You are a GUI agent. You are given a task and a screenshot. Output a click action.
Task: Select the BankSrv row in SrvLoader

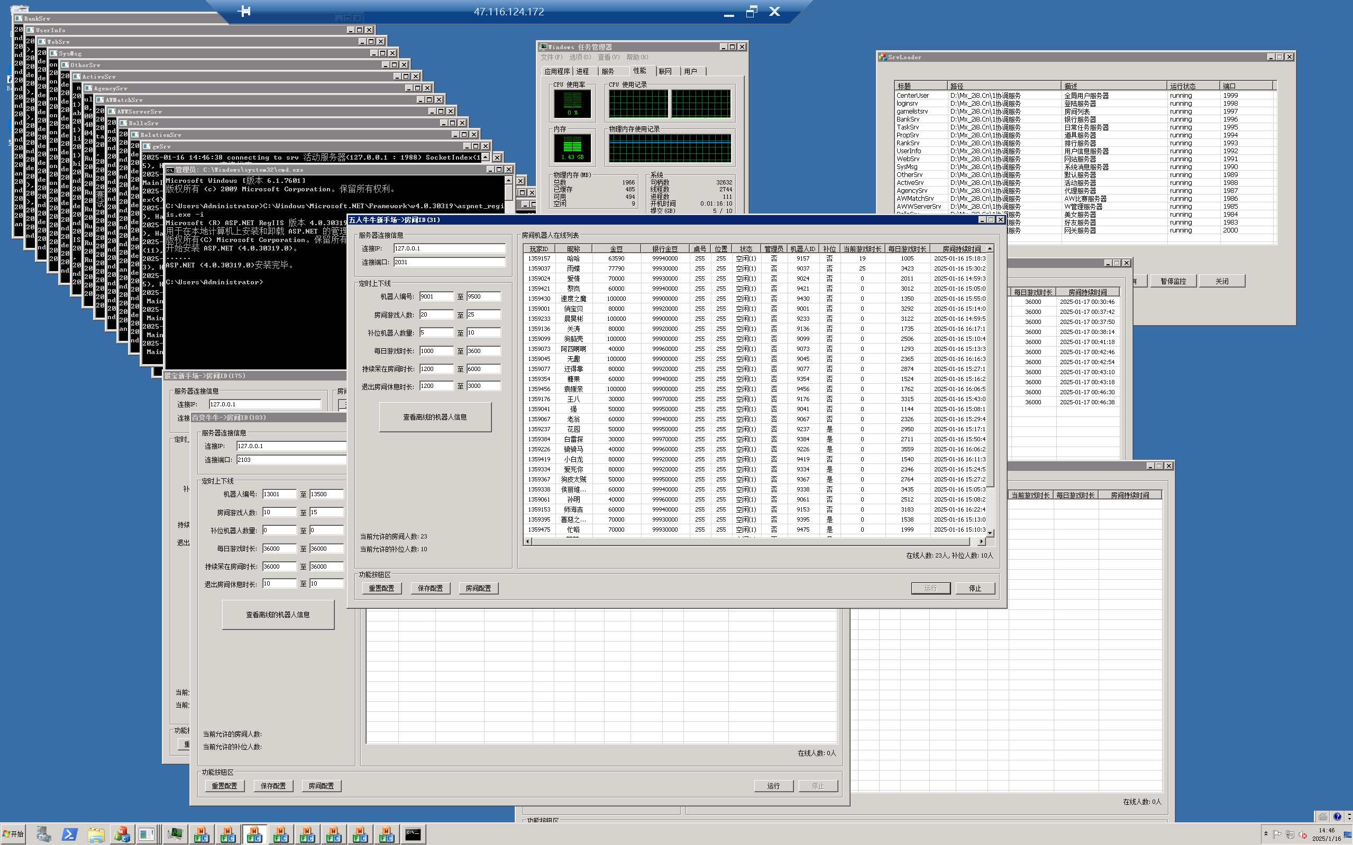1084,119
